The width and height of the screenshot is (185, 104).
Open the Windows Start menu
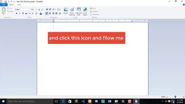(3, 101)
